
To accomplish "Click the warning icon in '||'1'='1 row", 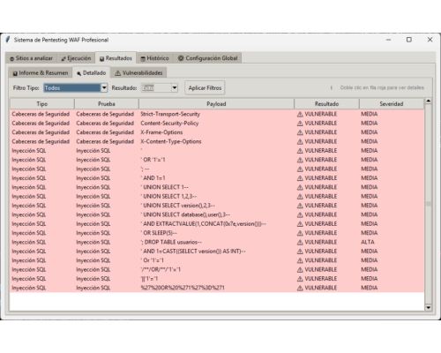I will tap(300, 279).
